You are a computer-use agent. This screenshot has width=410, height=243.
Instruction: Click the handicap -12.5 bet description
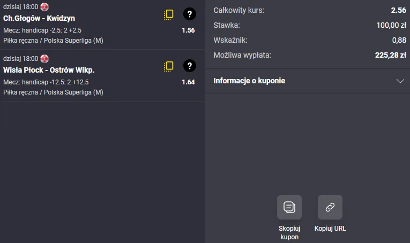pos(46,82)
